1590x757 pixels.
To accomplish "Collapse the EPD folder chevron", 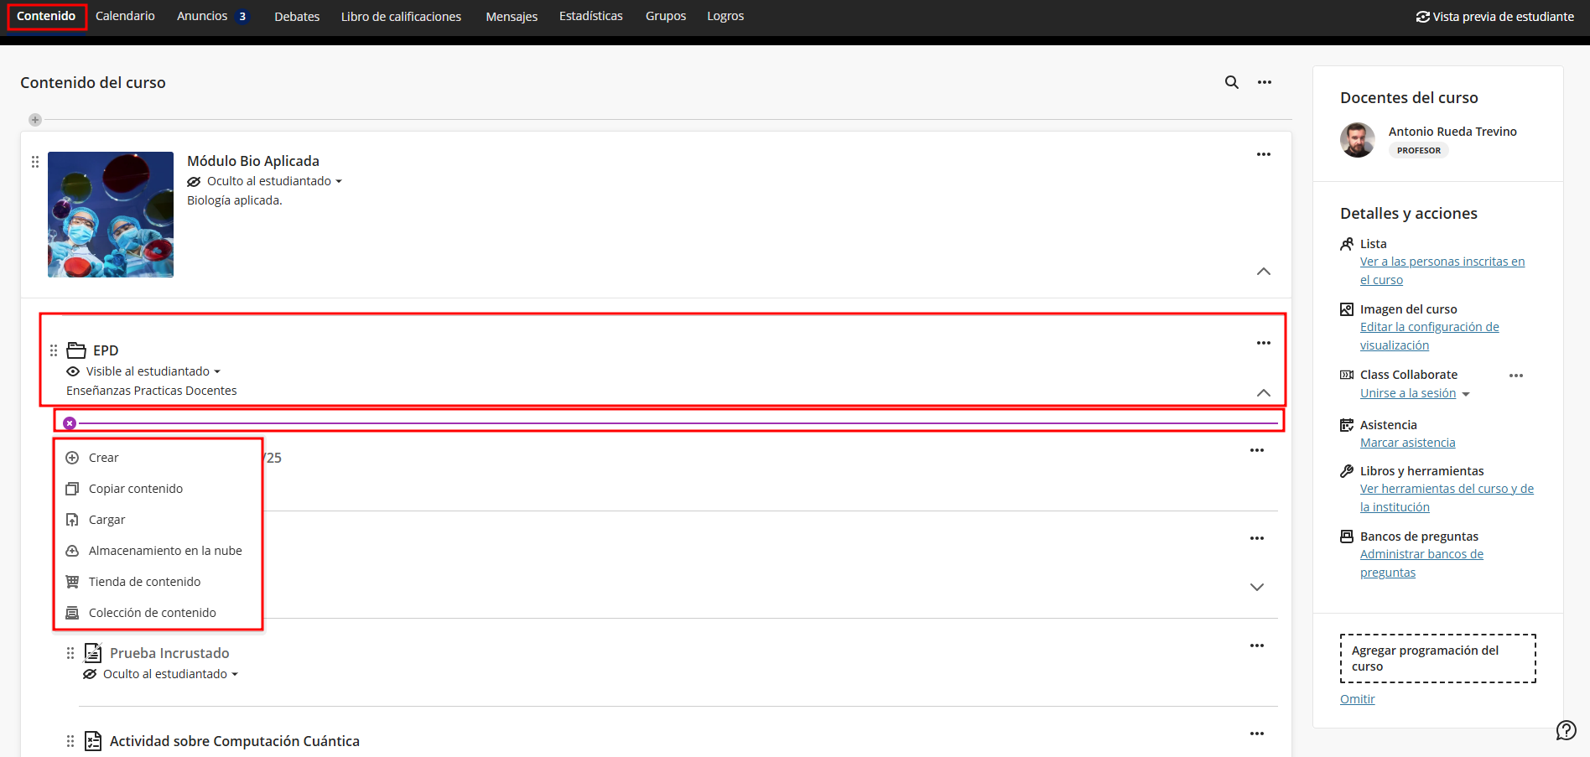I will 1263,393.
